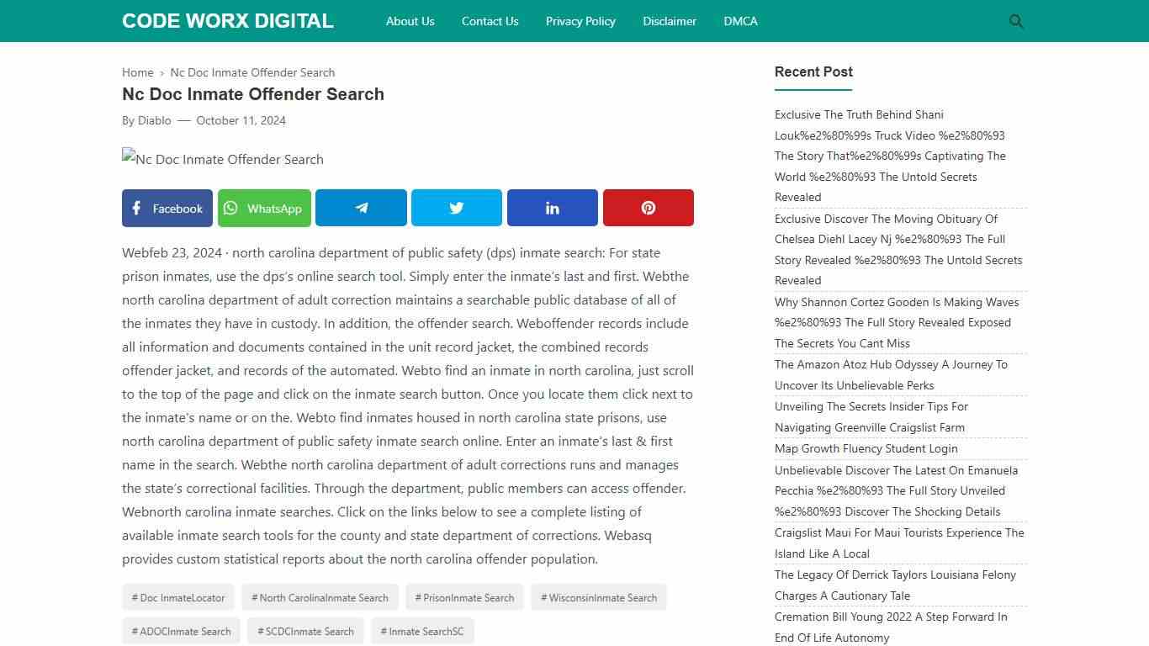Open the Map Growth Fluency Student Login post
This screenshot has height=646, width=1149.
click(866, 448)
